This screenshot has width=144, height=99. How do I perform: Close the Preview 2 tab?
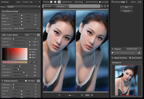click(x=68, y=6)
